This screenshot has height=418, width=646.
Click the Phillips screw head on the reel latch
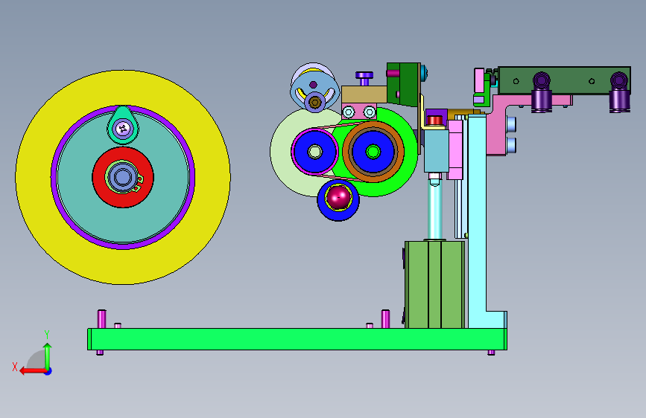pyautogui.click(x=123, y=129)
